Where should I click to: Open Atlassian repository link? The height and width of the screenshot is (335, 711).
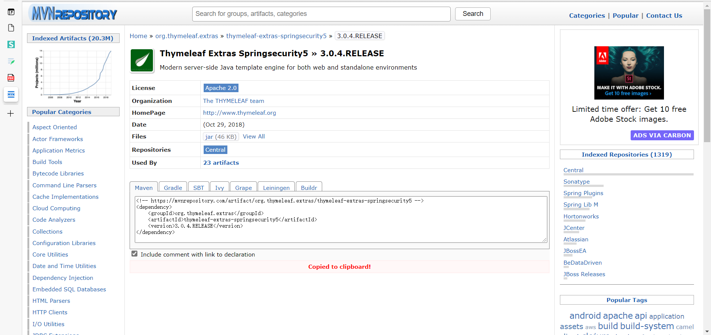click(x=576, y=239)
